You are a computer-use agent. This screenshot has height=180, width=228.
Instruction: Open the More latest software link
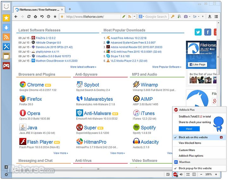[83, 67]
